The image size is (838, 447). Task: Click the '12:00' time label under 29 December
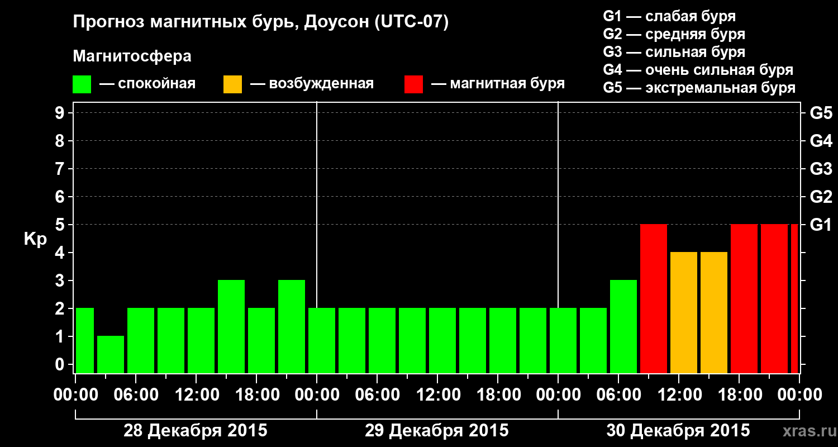point(437,394)
